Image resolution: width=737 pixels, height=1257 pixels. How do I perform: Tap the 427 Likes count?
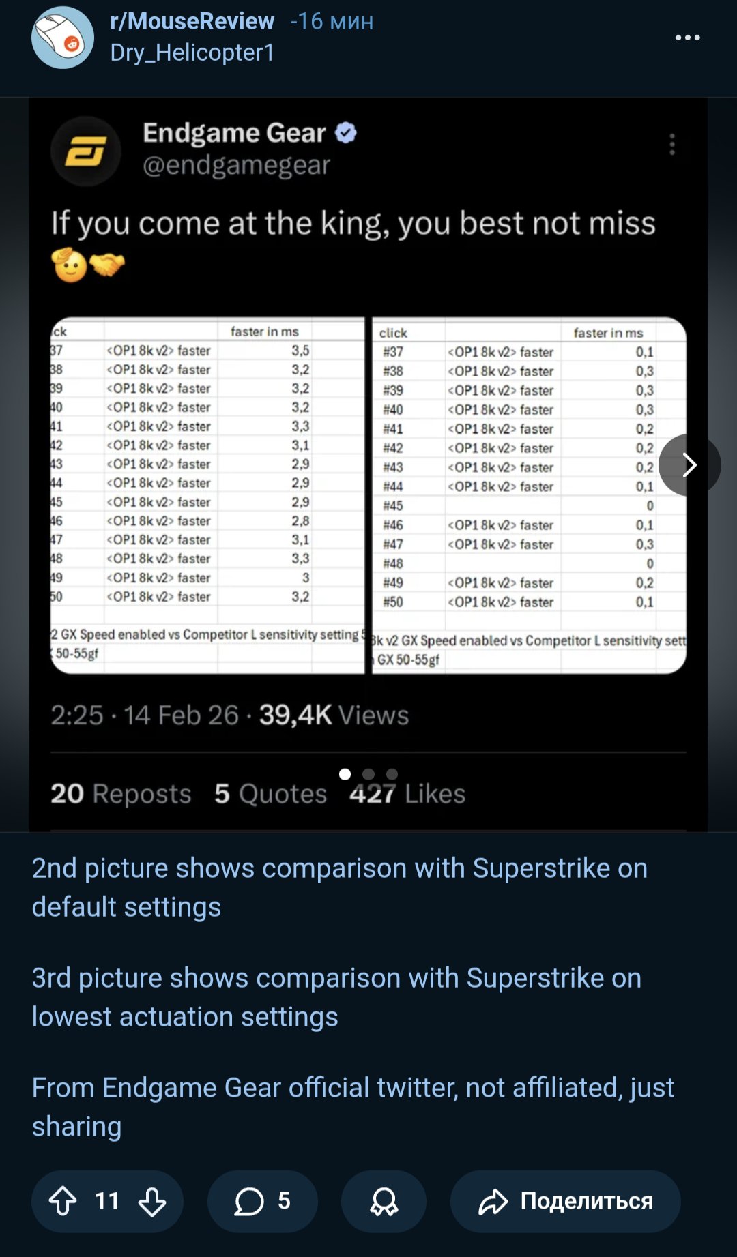[407, 794]
